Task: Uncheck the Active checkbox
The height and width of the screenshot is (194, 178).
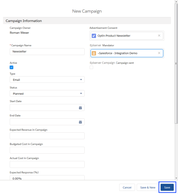Action: tap(12, 67)
